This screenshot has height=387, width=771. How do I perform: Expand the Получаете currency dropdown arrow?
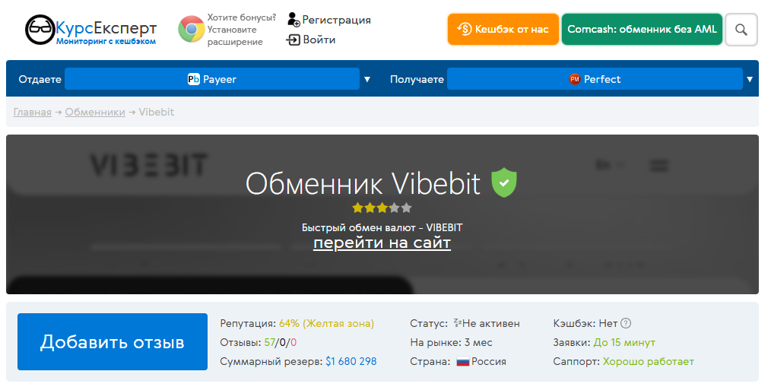point(750,79)
